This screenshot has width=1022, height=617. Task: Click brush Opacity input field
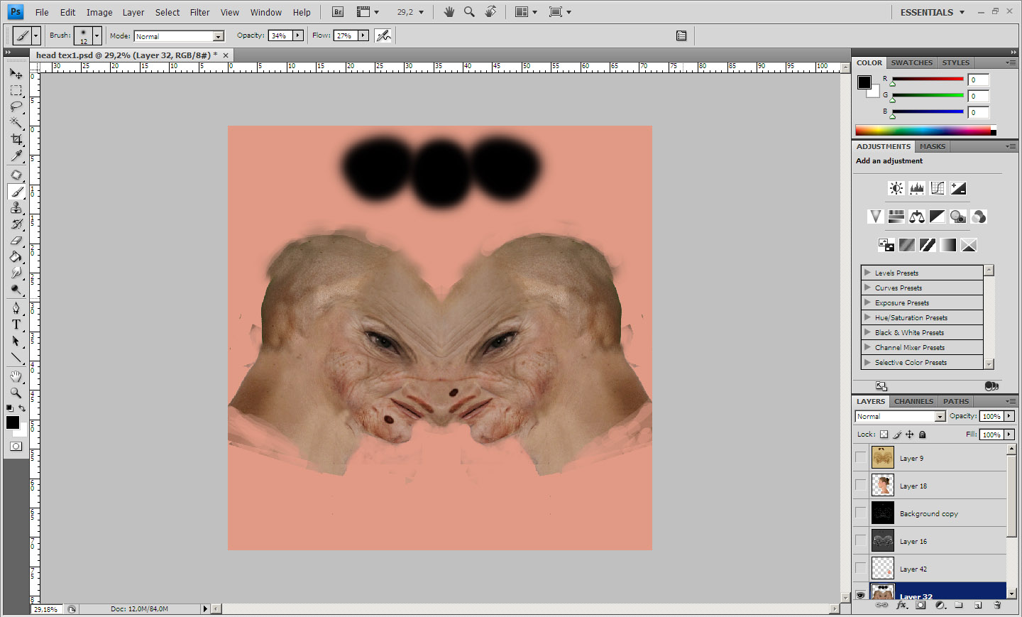click(280, 36)
